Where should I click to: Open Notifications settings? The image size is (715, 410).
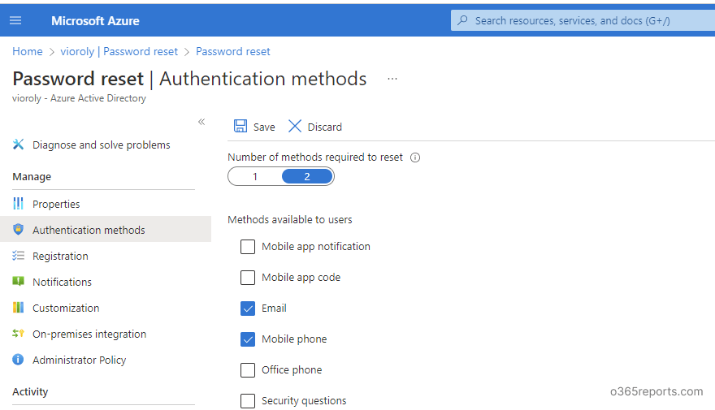point(62,282)
